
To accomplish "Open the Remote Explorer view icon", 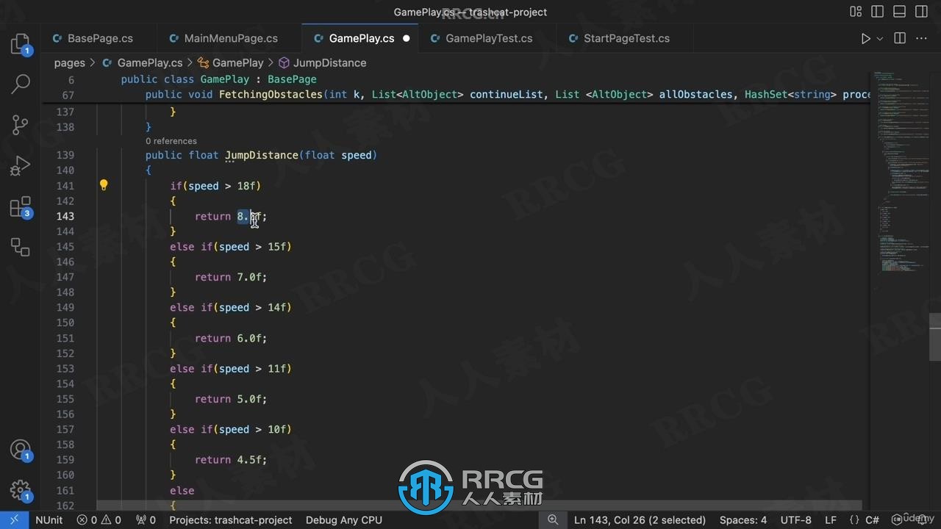I will click(x=20, y=247).
